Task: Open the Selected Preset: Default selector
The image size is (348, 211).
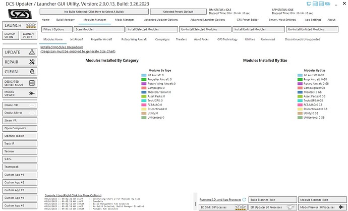Action: click(x=178, y=12)
